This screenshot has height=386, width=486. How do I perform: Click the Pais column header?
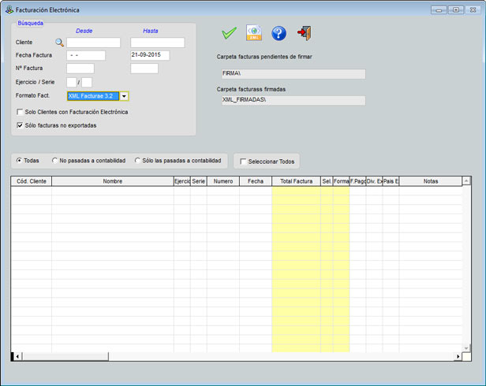391,181
